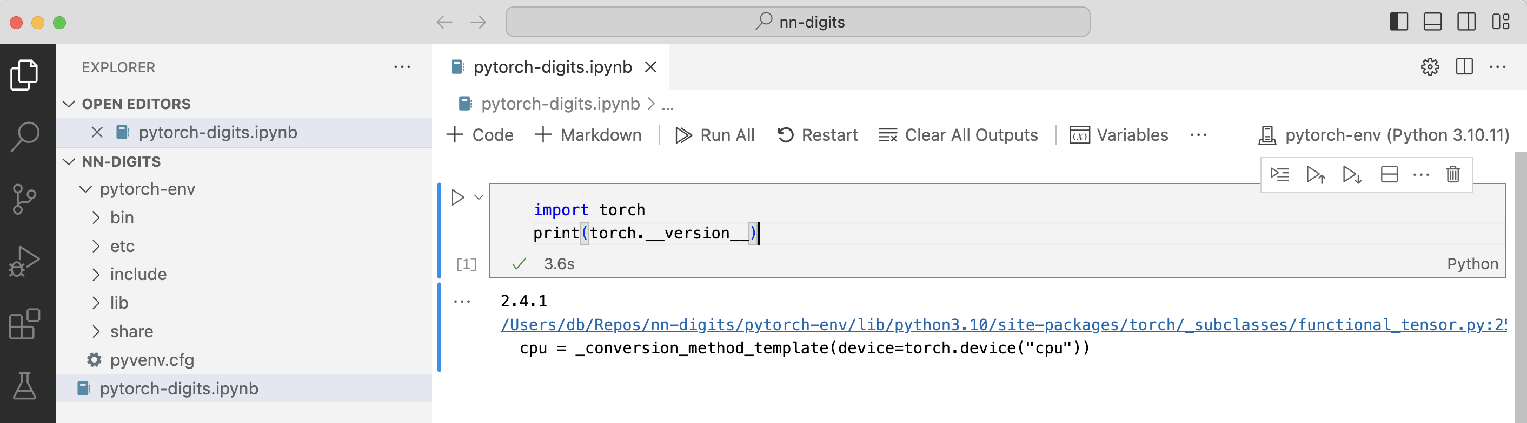Expand the bin folder
The width and height of the screenshot is (1527, 423).
96,218
